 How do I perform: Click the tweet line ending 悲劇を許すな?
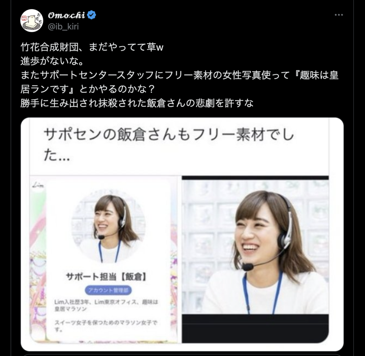click(137, 103)
